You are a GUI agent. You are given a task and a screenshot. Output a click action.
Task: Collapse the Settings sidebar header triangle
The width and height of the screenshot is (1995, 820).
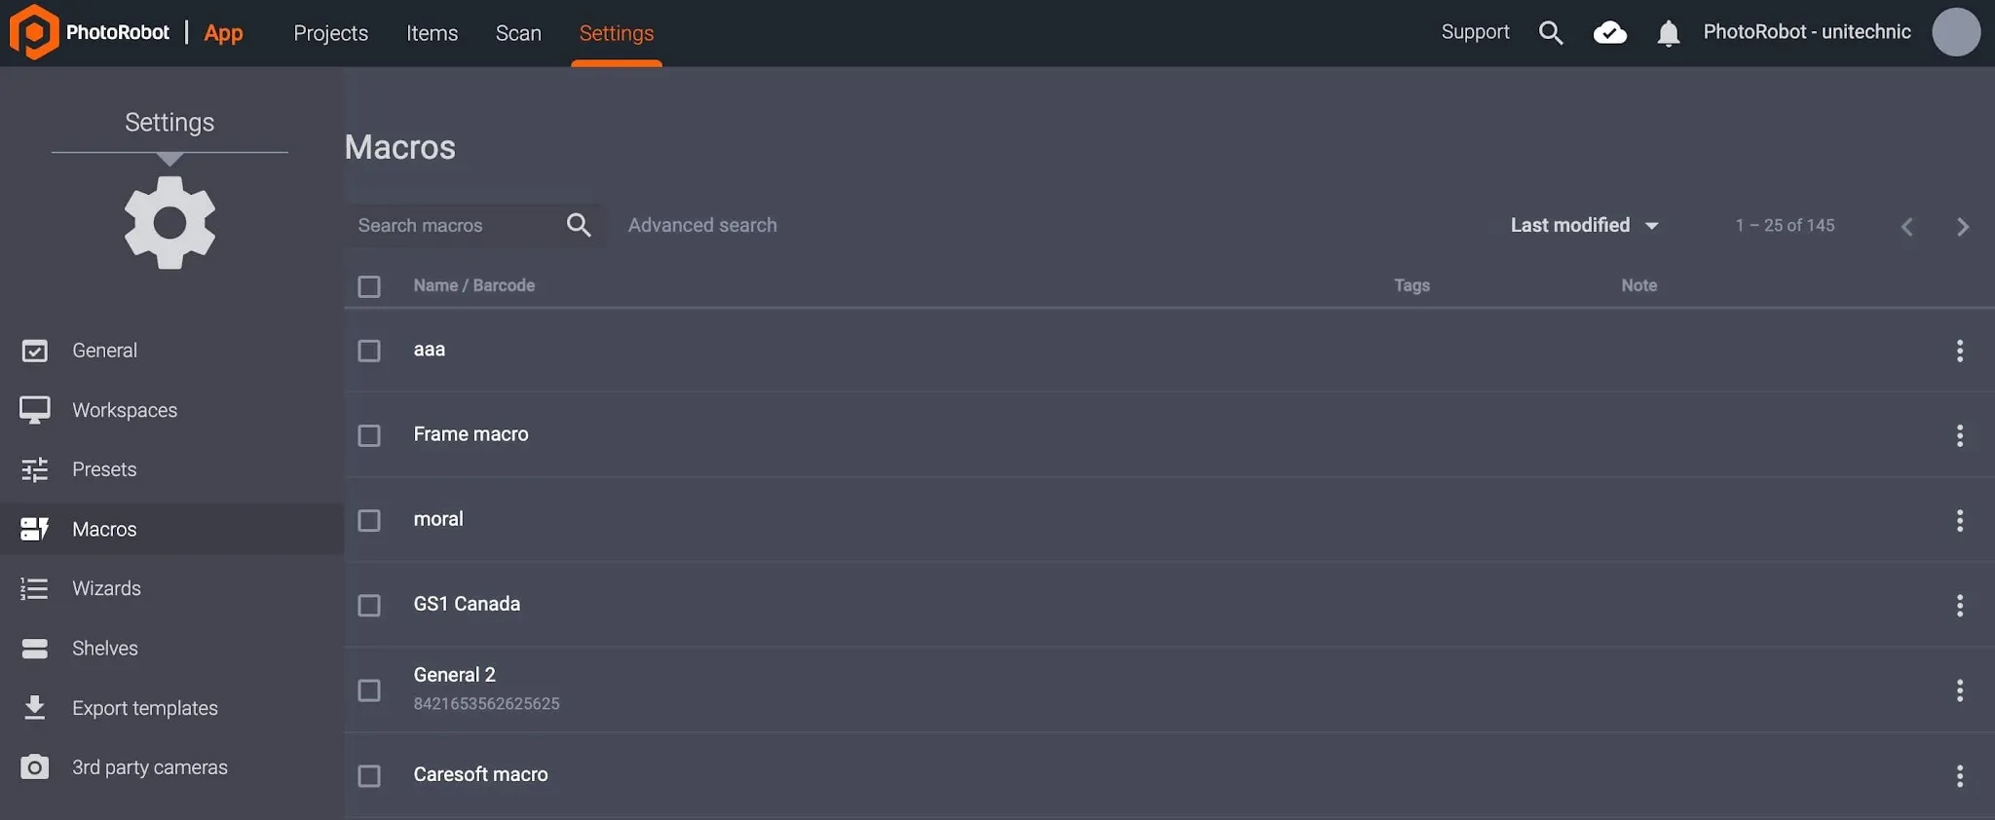click(x=169, y=159)
